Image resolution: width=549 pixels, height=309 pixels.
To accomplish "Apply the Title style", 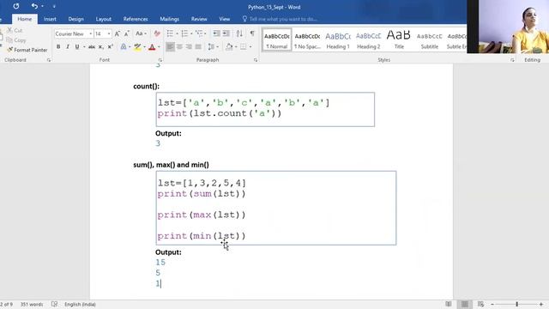I will pyautogui.click(x=399, y=40).
